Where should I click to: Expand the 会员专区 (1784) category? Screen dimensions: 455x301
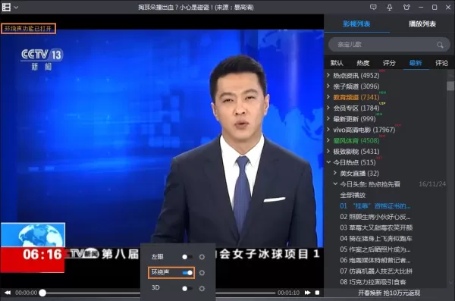click(328, 108)
